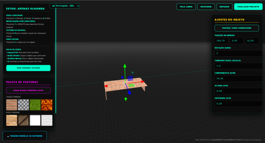Apply the light wood planks texture
Image resolution: width=265 pixels, height=143 pixels.
pyautogui.click(x=12, y=120)
